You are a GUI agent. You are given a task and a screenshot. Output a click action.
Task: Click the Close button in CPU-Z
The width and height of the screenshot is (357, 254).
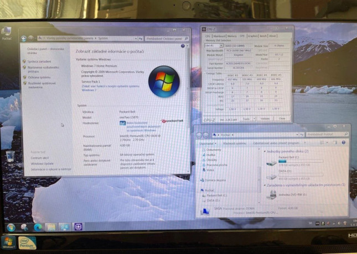pos(282,119)
